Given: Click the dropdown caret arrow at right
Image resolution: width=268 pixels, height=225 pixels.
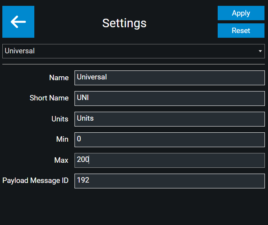Looking at the screenshot, I should click(x=260, y=51).
